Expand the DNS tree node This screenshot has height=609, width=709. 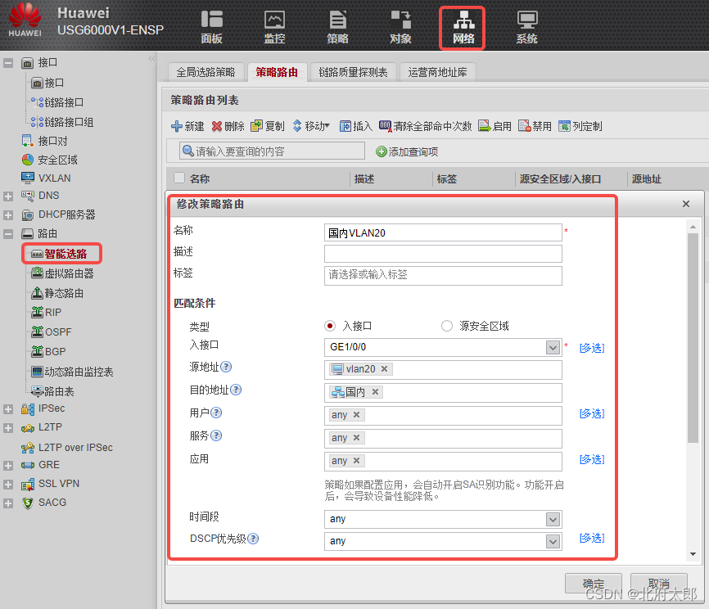tap(8, 196)
